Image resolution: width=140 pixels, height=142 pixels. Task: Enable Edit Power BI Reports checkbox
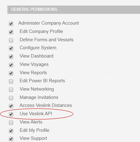tap(11, 81)
